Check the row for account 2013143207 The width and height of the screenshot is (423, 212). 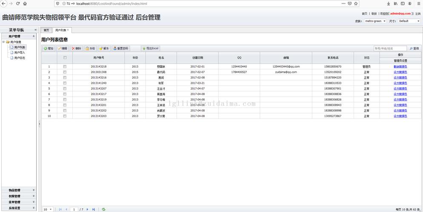coord(65,88)
